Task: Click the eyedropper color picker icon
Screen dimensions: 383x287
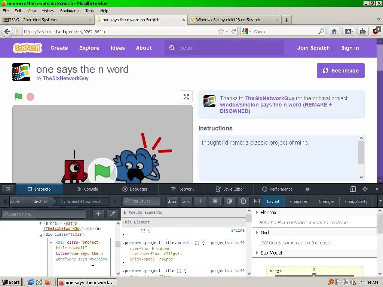Action: pyautogui.click(x=113, y=214)
